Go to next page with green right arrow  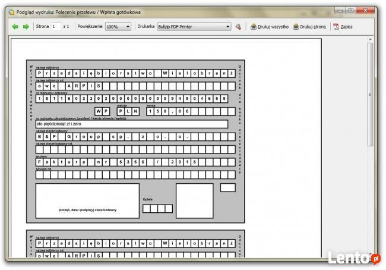26,27
